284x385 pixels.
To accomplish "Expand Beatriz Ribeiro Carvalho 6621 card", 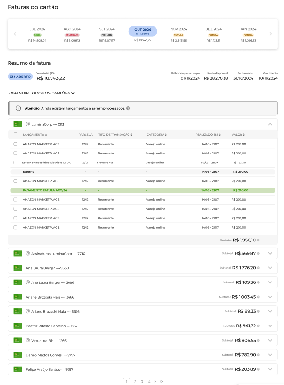I will 270,326.
